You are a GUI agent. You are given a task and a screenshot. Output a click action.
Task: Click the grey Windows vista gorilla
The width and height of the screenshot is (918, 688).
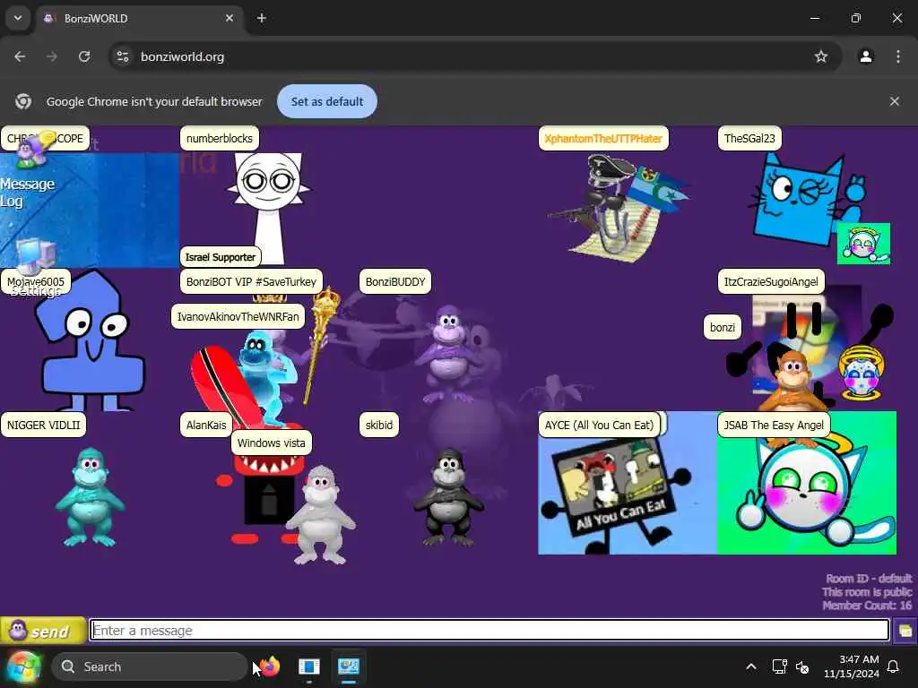click(x=320, y=515)
